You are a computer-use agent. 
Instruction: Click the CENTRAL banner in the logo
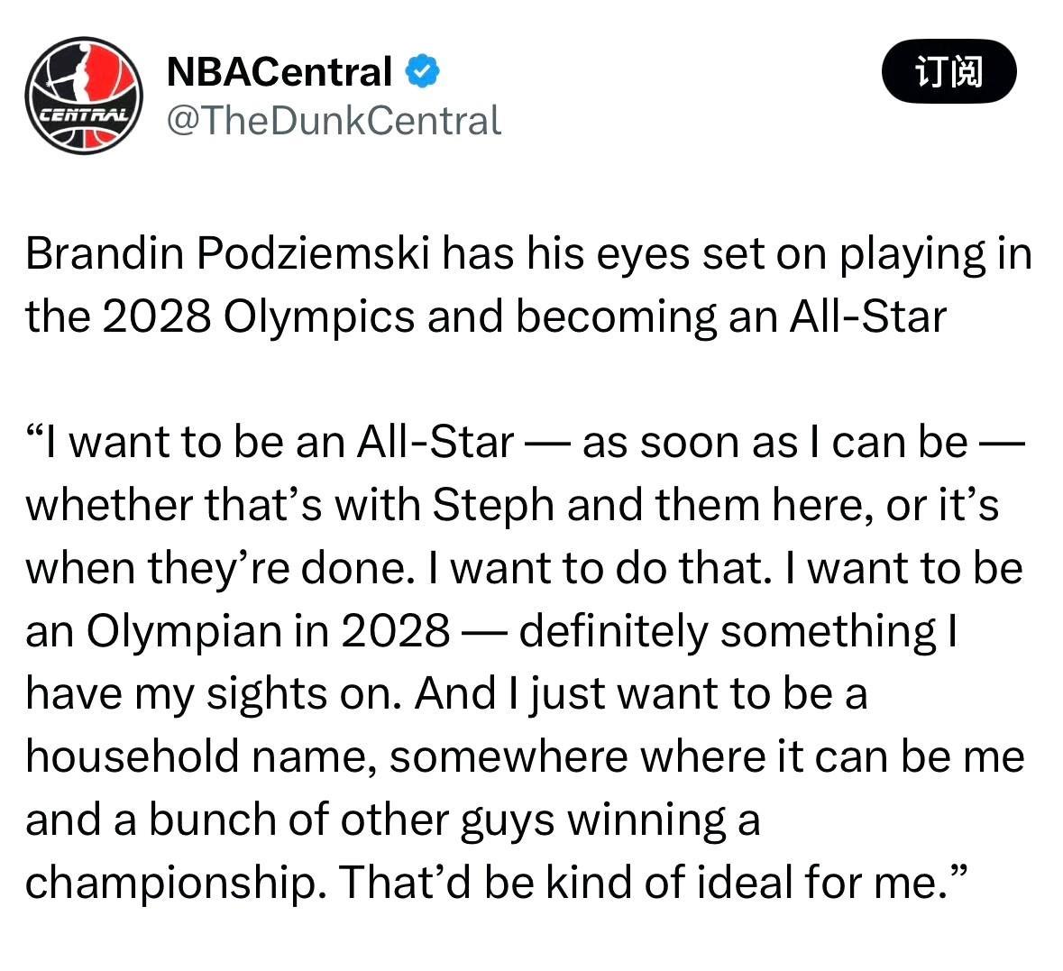pos(84,115)
